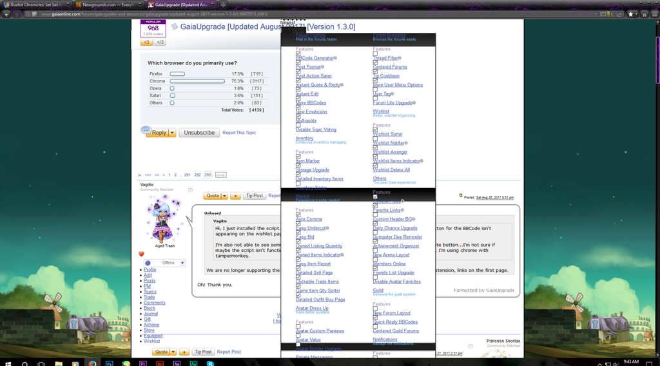The image size is (660, 366).
Task: Open Skype from the taskbar
Action: [210, 363]
